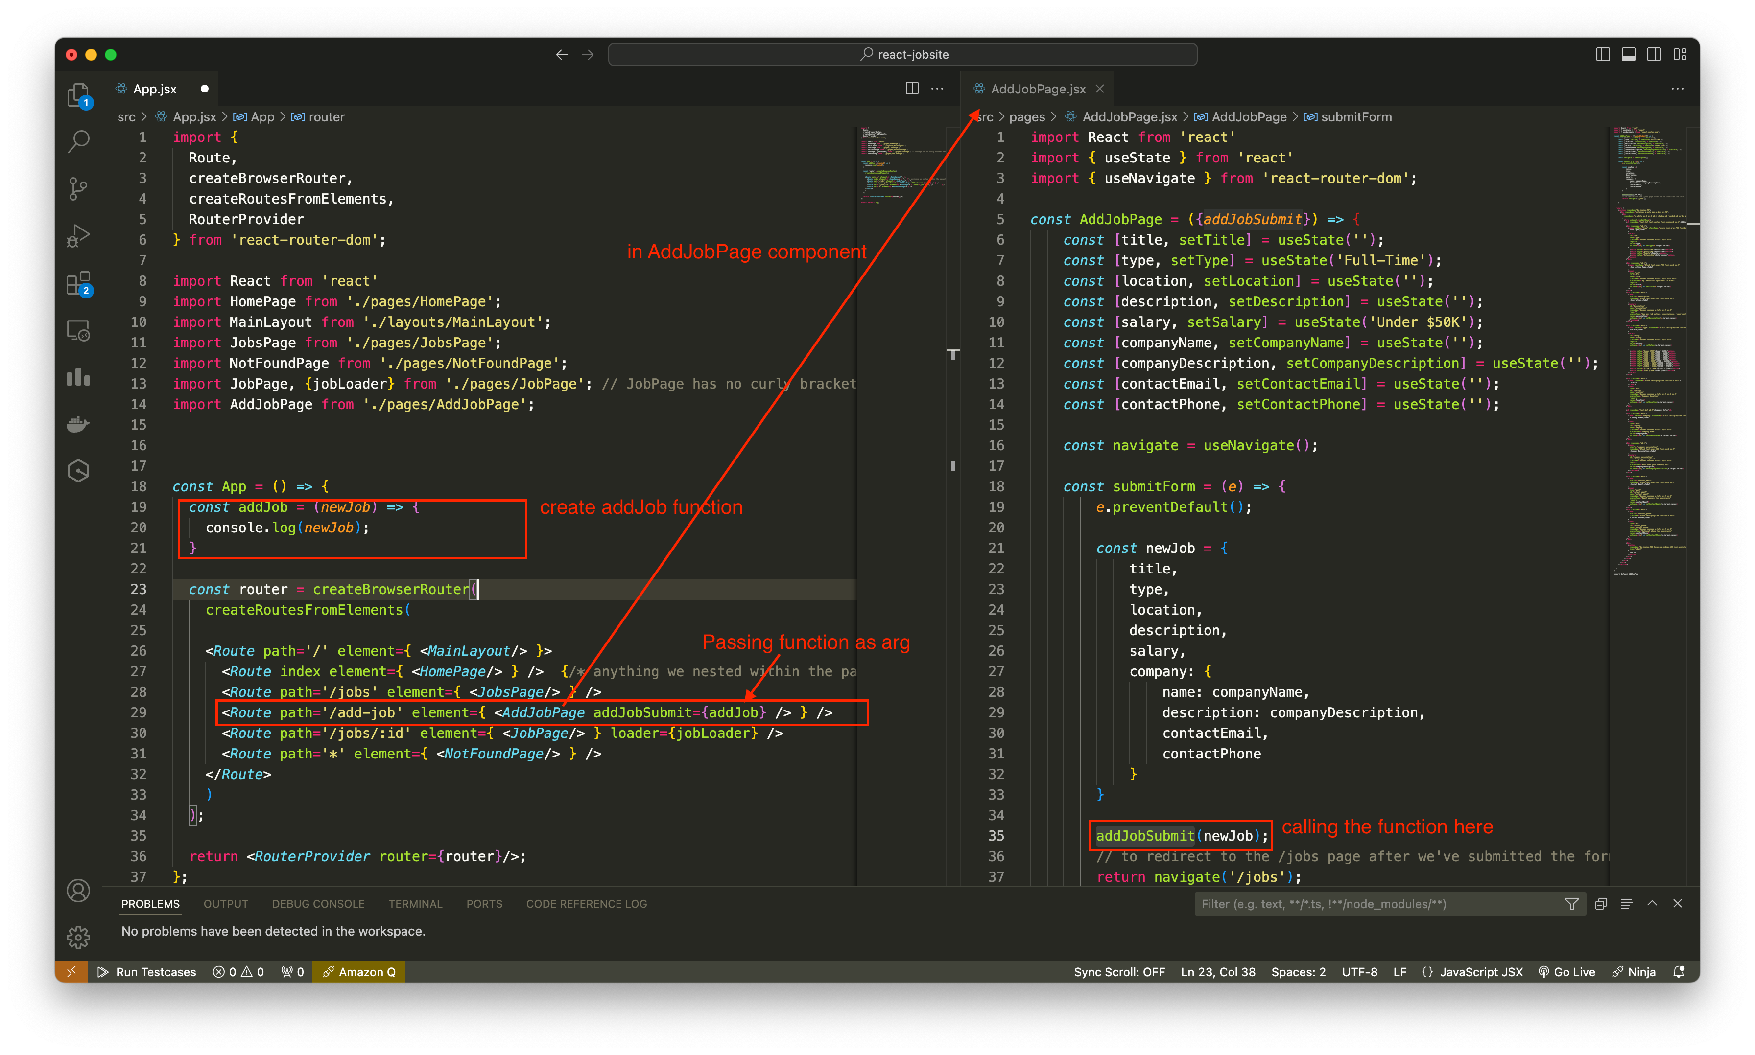Close the bottom panel with the X
1755x1055 pixels.
(x=1678, y=904)
